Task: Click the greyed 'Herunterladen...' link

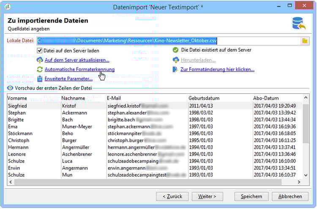Action: click(x=198, y=60)
